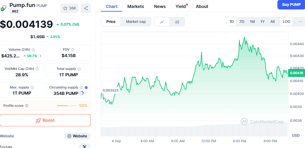Open the X social link icon
The width and height of the screenshot is (305, 148).
click(x=85, y=146)
